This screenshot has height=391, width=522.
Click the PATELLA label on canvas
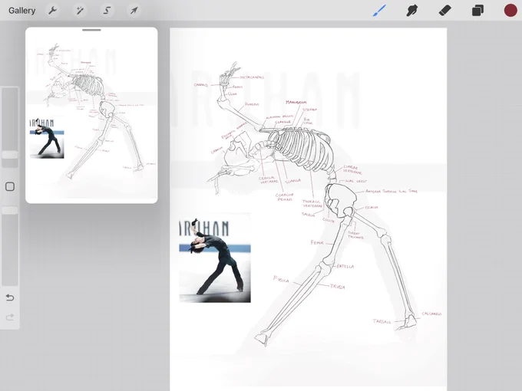point(345,266)
